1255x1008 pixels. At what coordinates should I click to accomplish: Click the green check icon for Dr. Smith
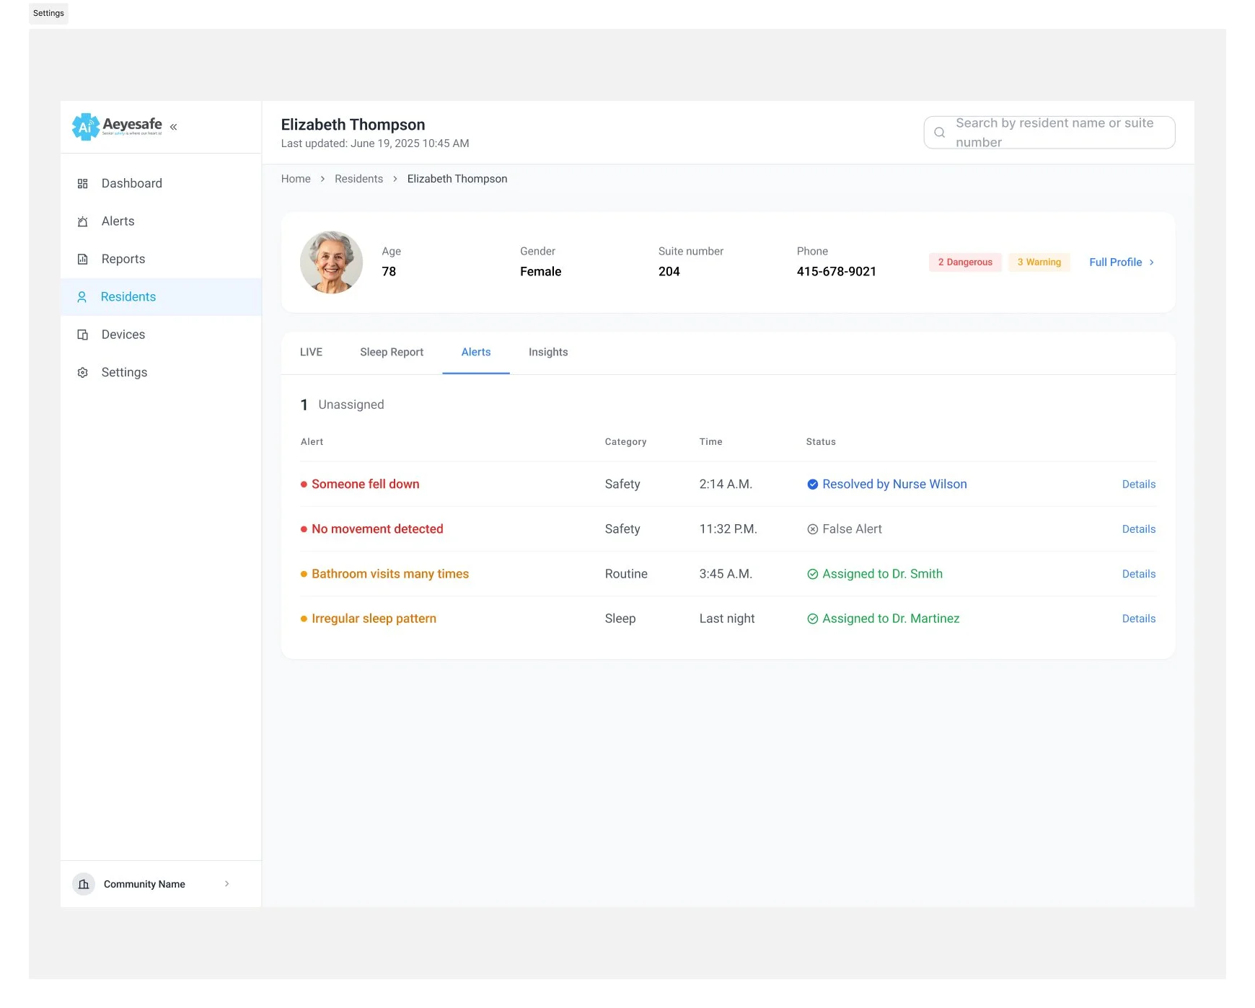pos(813,574)
